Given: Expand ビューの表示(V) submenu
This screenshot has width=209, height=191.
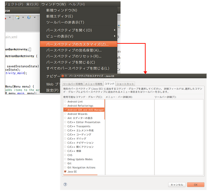Looking at the screenshot, I should 79,36.
